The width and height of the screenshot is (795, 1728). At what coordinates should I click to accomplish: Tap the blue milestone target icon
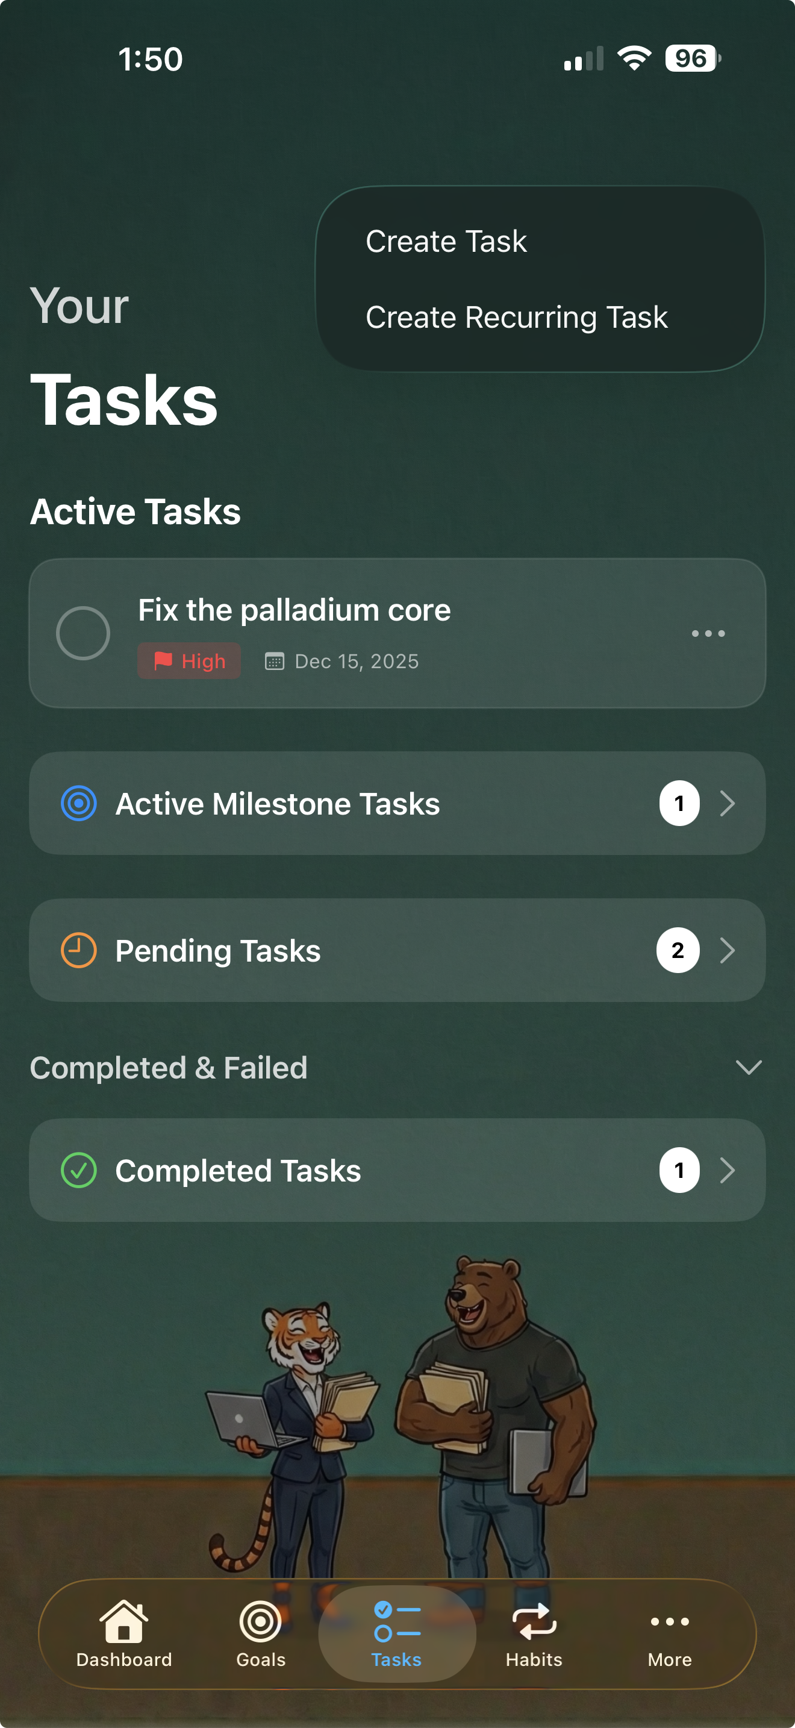[x=79, y=803]
